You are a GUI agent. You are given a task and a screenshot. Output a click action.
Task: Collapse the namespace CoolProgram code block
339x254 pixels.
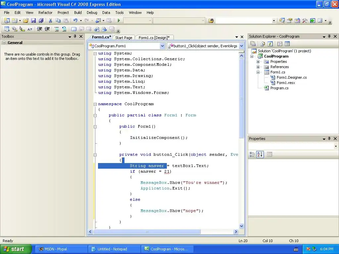pyautogui.click(x=95, y=104)
